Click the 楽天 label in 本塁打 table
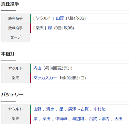 (x=15, y=78)
